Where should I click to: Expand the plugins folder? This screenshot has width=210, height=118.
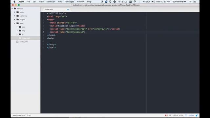[x=14, y=20]
